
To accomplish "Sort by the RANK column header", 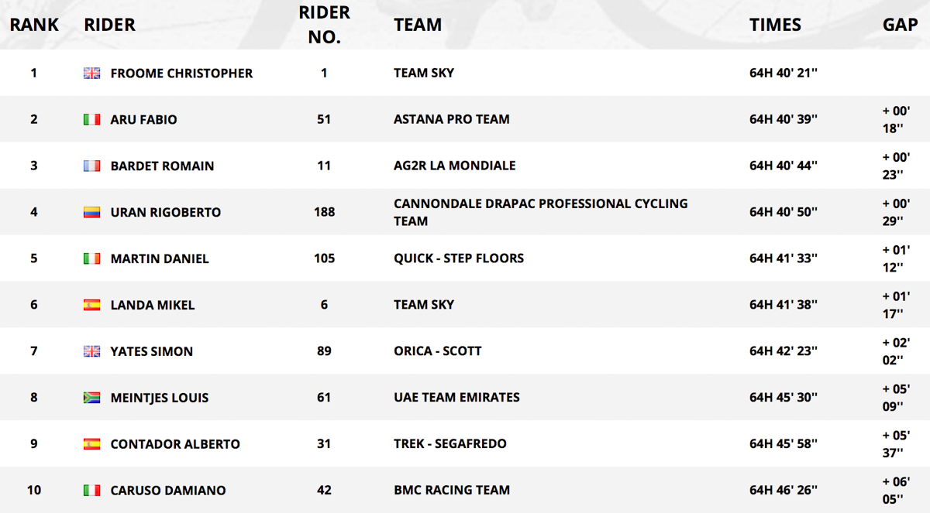I will 34,25.
